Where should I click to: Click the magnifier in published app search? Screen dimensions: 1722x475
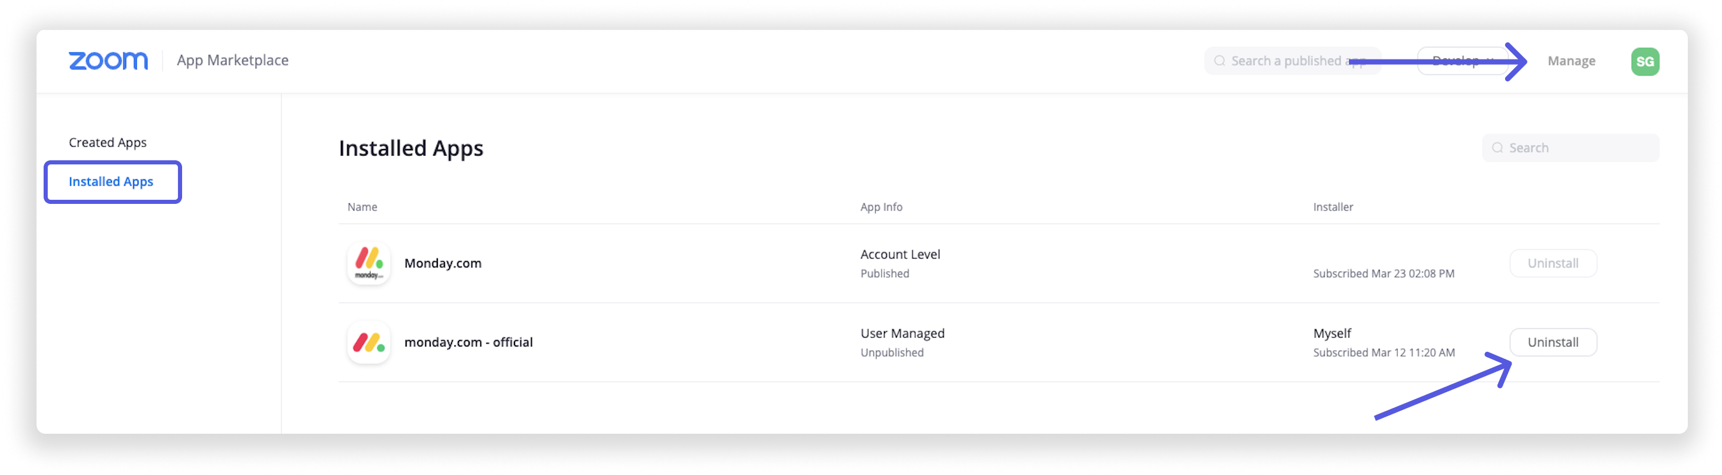[x=1219, y=61]
